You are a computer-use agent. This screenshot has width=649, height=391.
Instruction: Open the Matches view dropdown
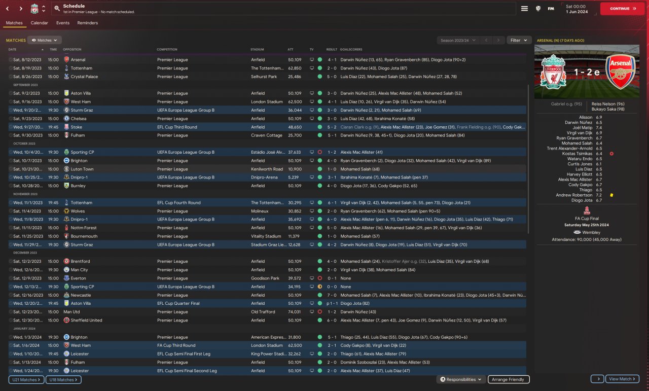[45, 40]
